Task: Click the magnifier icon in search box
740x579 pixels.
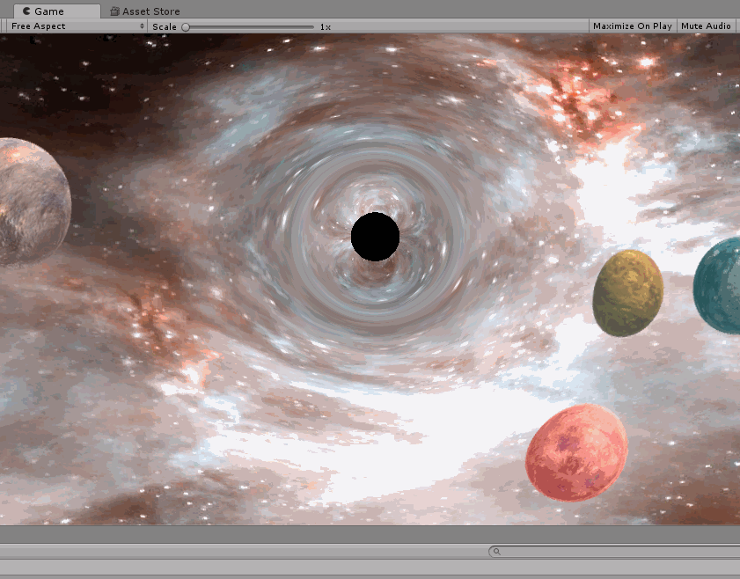Action: tap(497, 551)
